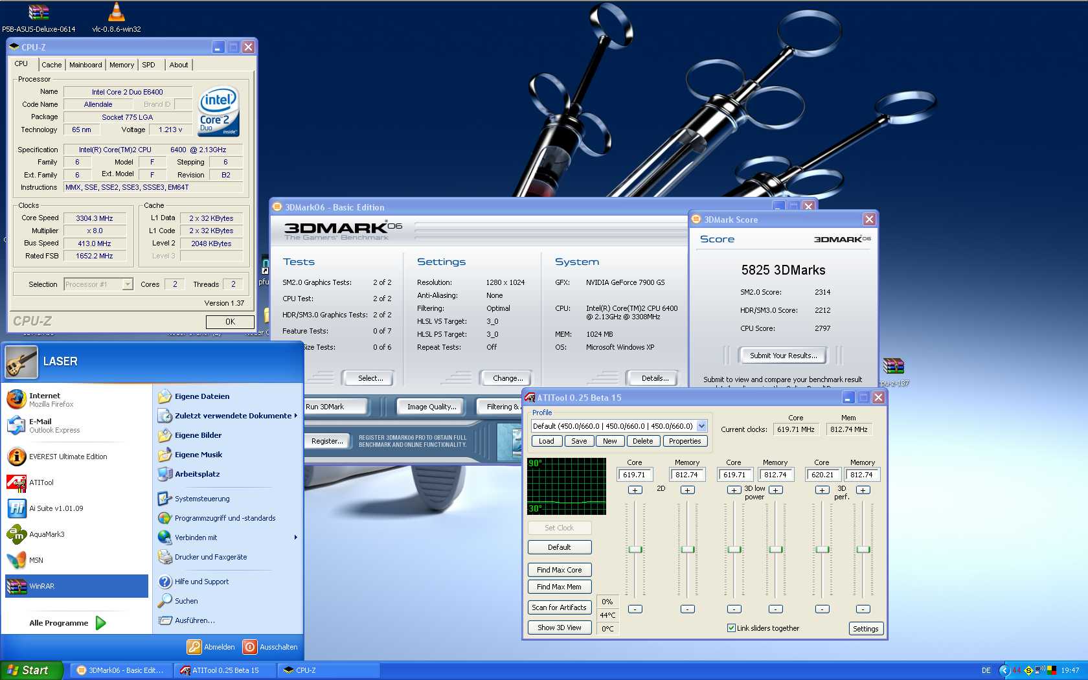Viewport: 1088px width, 680px height.
Task: Click Run 3DMark button
Action: [335, 407]
